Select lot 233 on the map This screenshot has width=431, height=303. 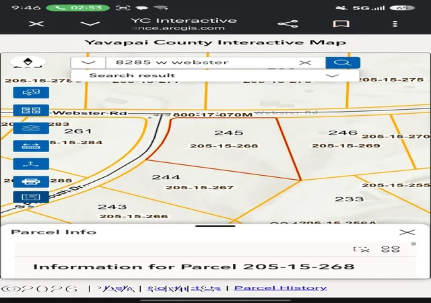click(x=349, y=199)
